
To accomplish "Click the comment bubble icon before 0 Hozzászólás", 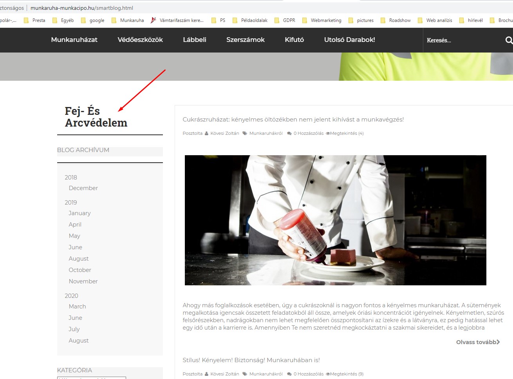I will (289, 133).
